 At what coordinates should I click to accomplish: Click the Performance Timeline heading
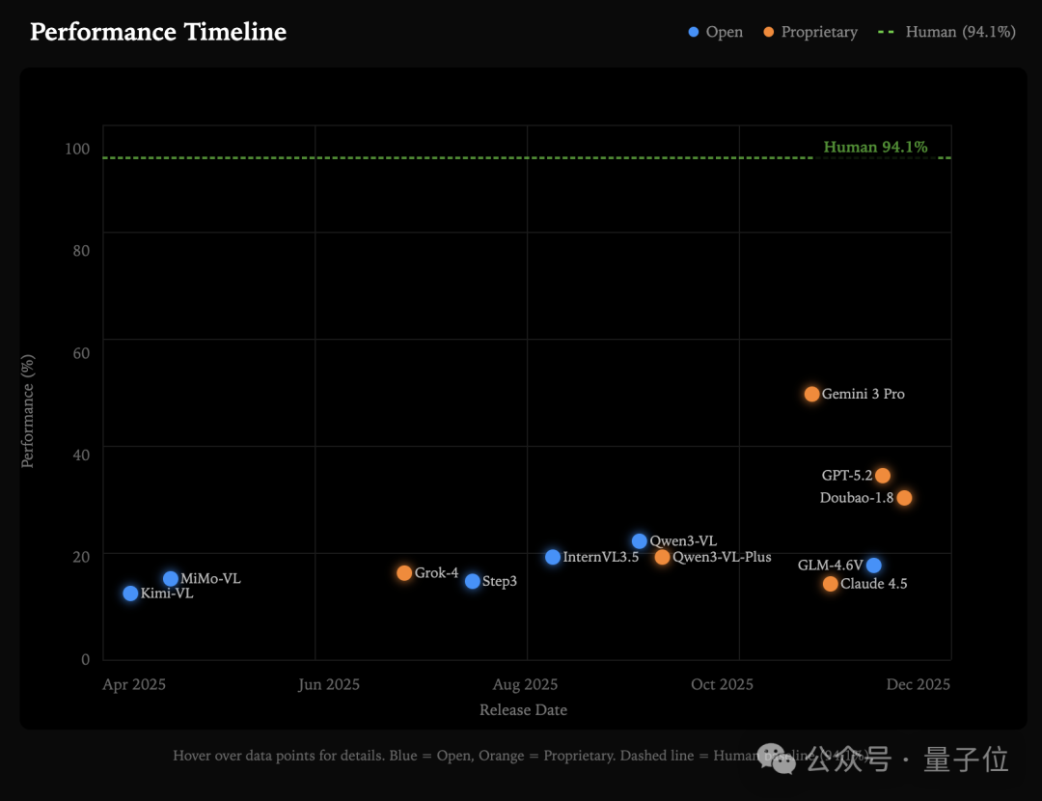[158, 32]
